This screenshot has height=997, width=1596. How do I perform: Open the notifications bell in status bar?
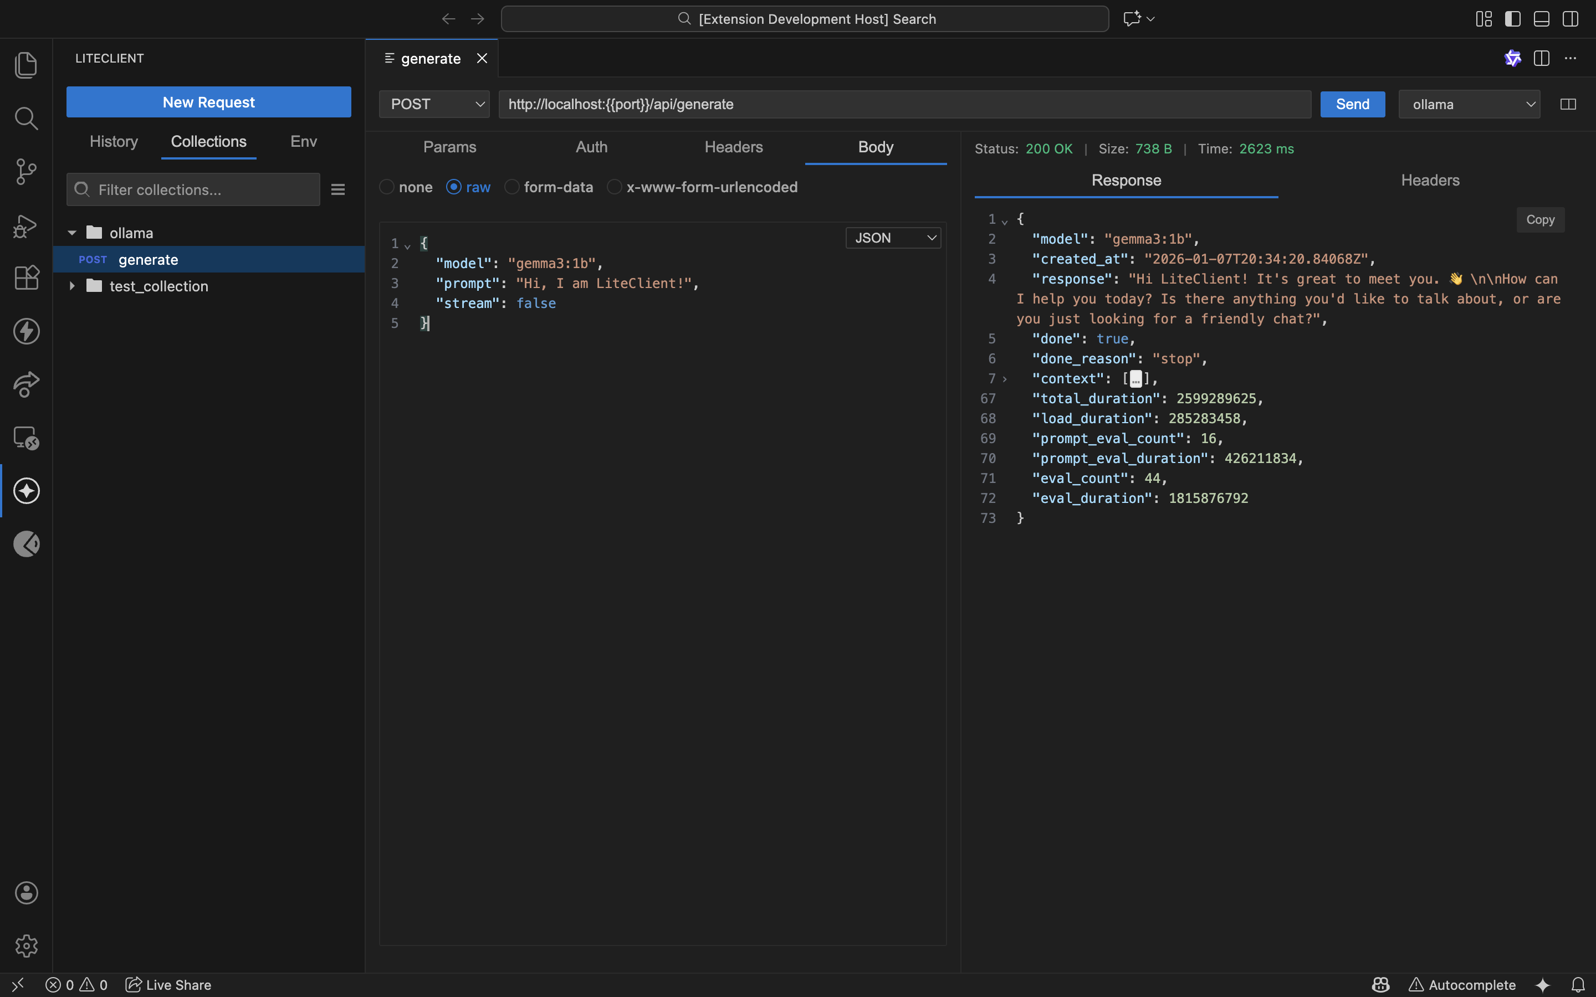[1578, 984]
